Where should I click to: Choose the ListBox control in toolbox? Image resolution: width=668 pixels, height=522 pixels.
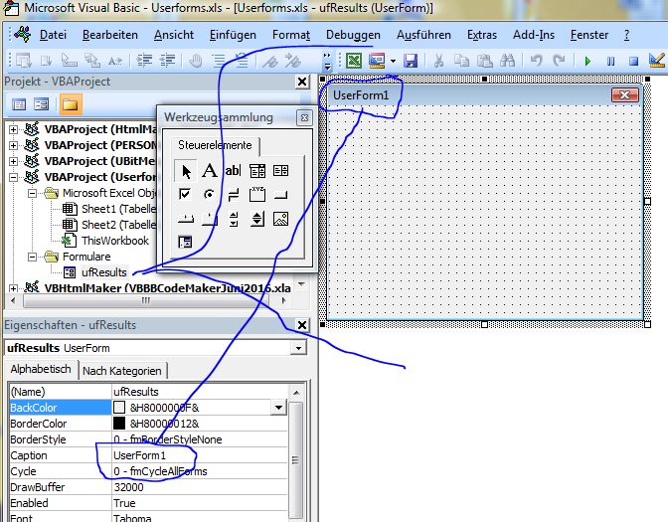coord(280,171)
